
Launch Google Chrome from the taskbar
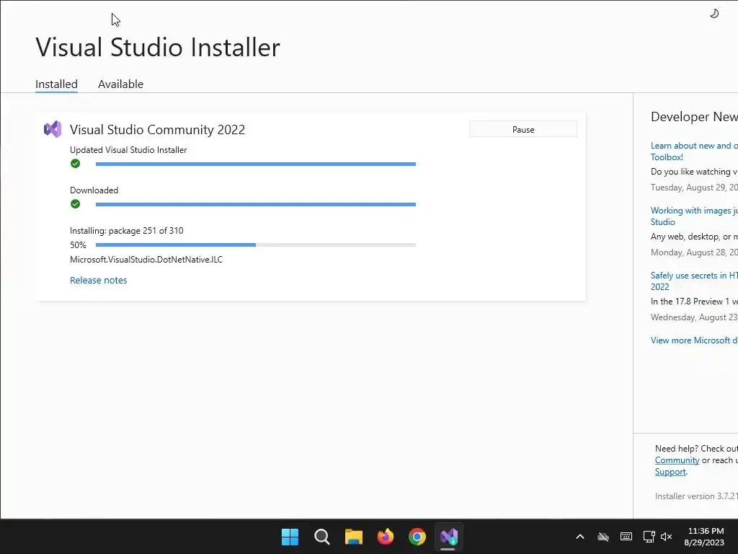click(x=417, y=537)
